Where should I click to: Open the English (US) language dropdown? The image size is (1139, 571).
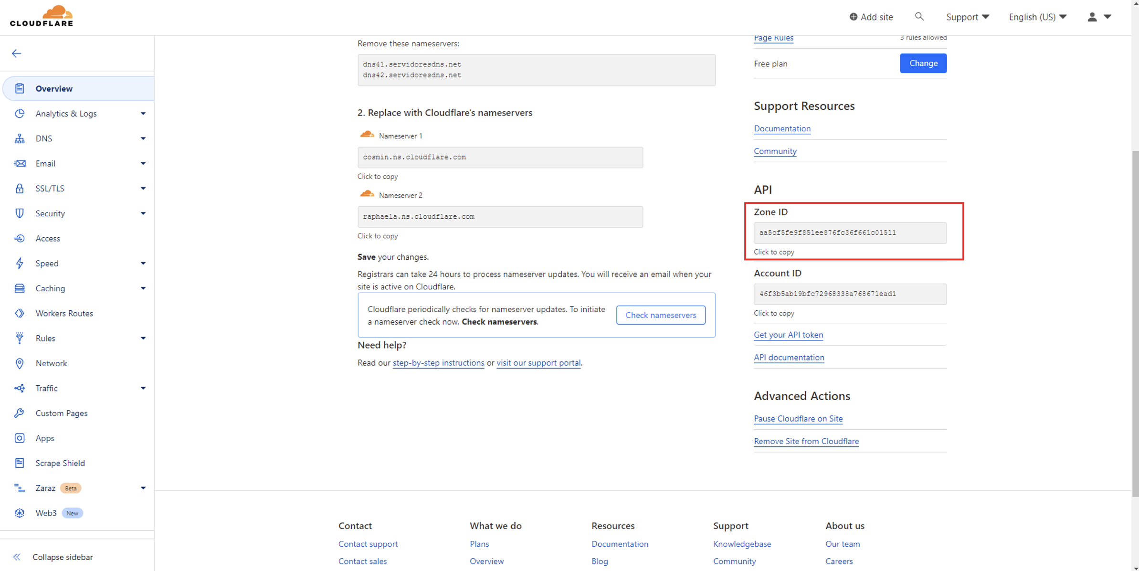(x=1038, y=17)
